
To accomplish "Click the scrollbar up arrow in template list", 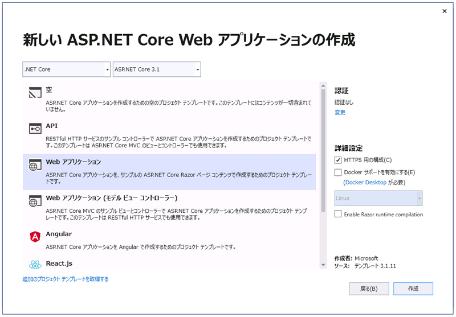I will tap(323, 85).
